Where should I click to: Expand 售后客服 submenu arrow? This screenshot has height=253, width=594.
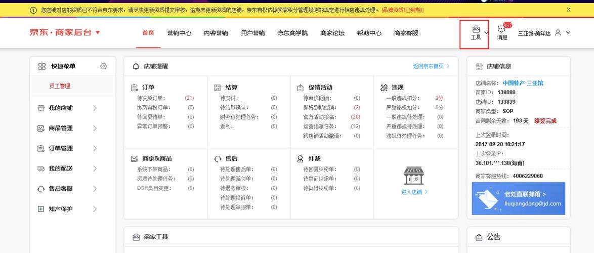point(95,189)
